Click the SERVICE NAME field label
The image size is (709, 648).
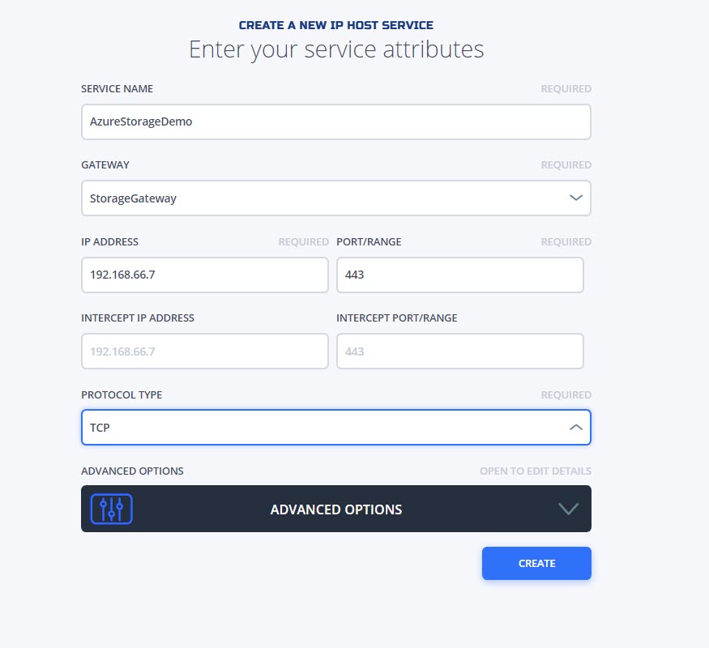[117, 88]
